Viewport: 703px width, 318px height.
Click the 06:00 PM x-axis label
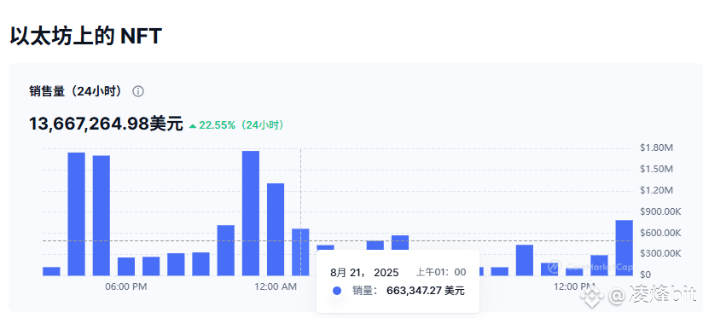coord(126,286)
